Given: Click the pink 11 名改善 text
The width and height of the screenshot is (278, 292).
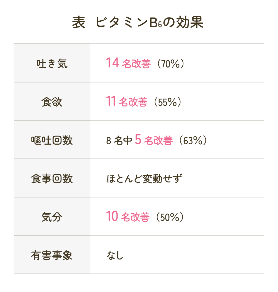Looking at the screenshot, I should 126,102.
